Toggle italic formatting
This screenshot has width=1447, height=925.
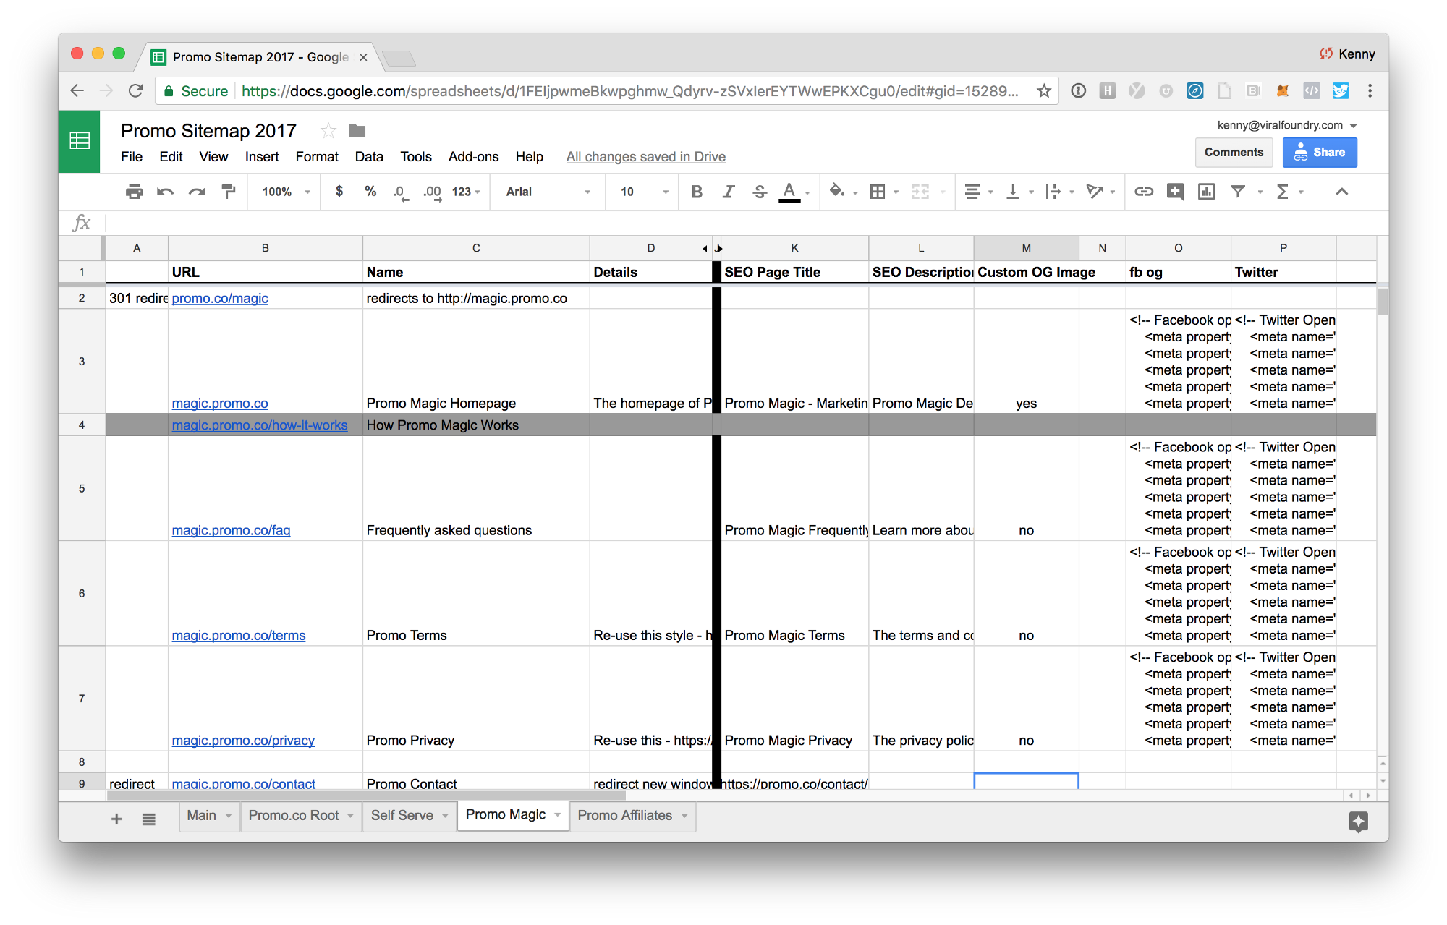(x=728, y=192)
